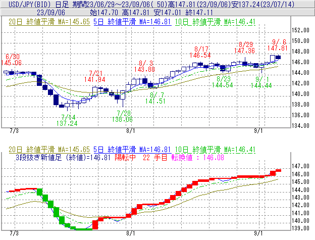Click the 8/29 147.36 peak label

[244, 47]
